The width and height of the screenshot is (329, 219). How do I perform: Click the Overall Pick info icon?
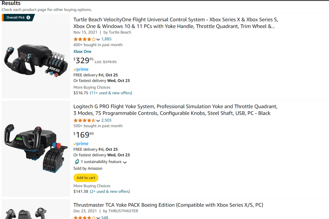pyautogui.click(x=28, y=18)
